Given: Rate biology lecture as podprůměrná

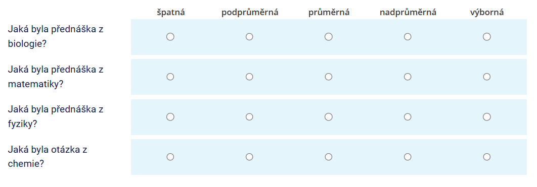Looking at the screenshot, I should (249, 36).
